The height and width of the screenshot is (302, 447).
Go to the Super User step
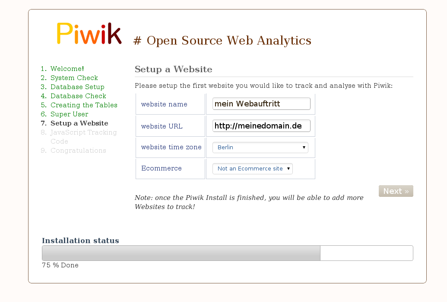pyautogui.click(x=69, y=114)
